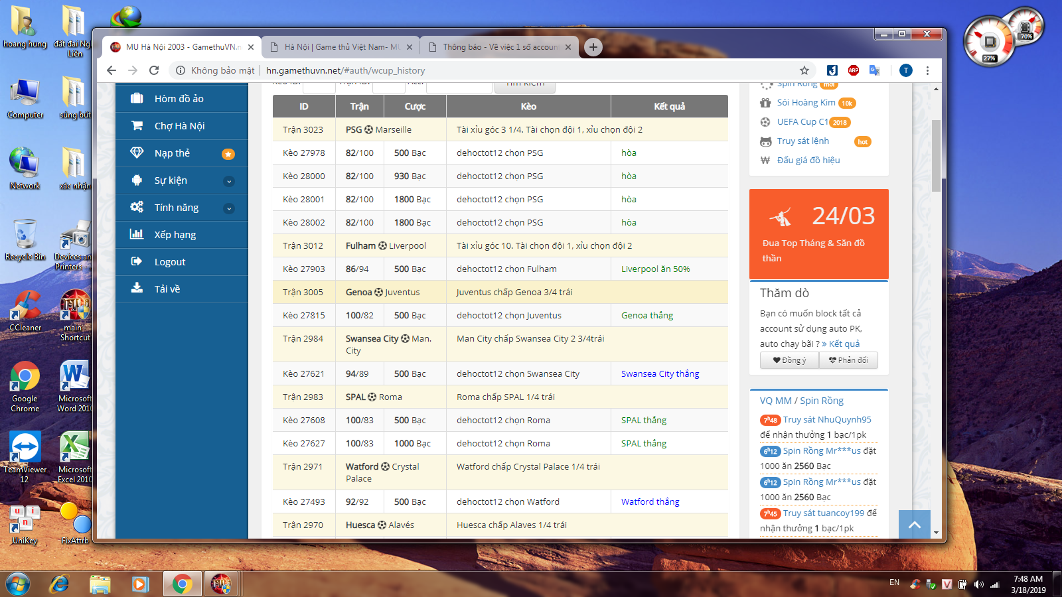Viewport: 1062px width, 597px height.
Task: Vote Phản đối in the poll
Action: 848,360
